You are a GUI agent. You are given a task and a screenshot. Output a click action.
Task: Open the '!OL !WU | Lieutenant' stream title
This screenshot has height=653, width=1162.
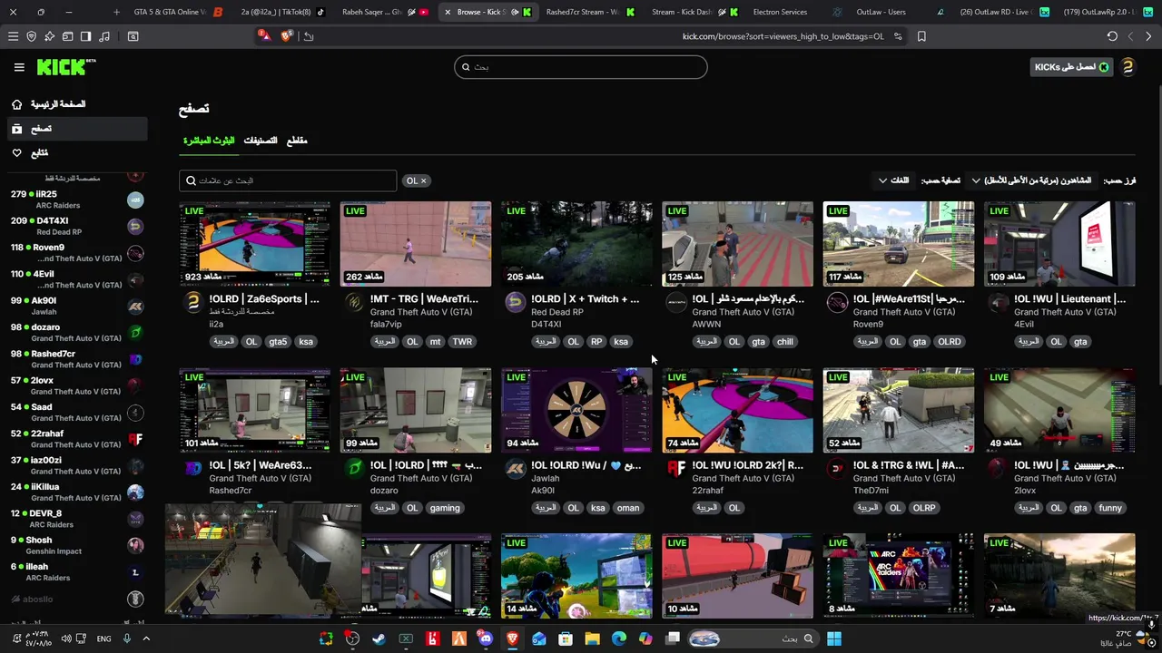coord(1069,298)
